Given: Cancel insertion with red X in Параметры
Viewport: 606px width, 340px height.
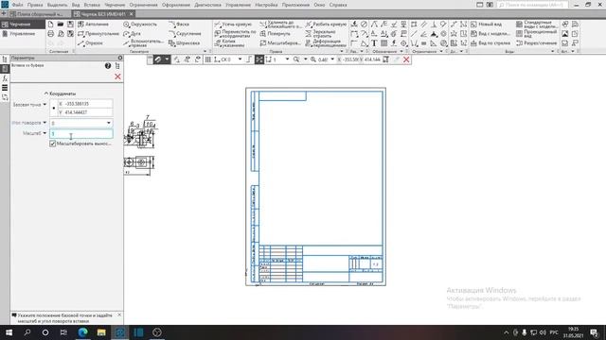Looking at the screenshot, I should tap(117, 76).
